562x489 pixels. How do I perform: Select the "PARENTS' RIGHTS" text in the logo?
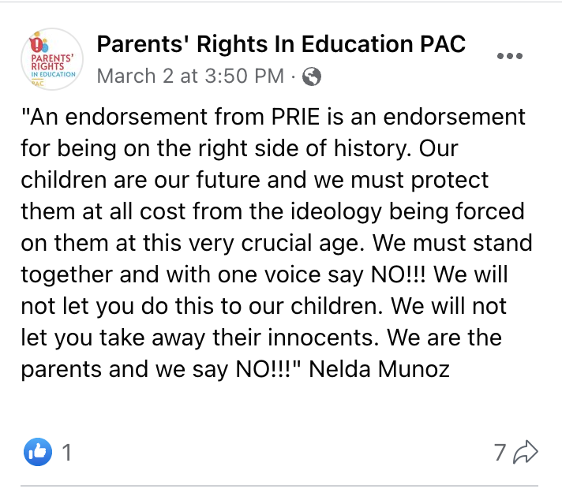coord(52,62)
